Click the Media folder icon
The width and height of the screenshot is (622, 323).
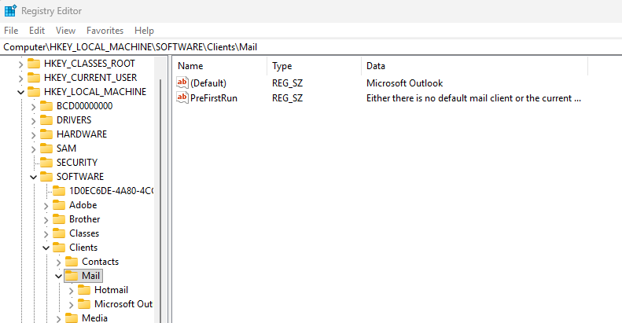click(72, 318)
